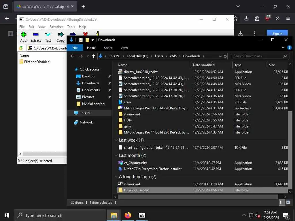Screen dimensions: 295x221
Task: Open Quick Access Toolbar customize dropdown
Action: tap(92, 40)
